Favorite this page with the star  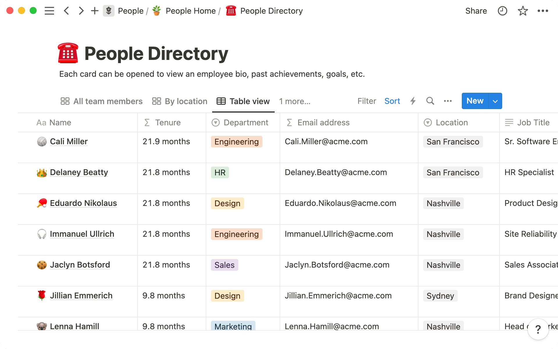click(523, 11)
